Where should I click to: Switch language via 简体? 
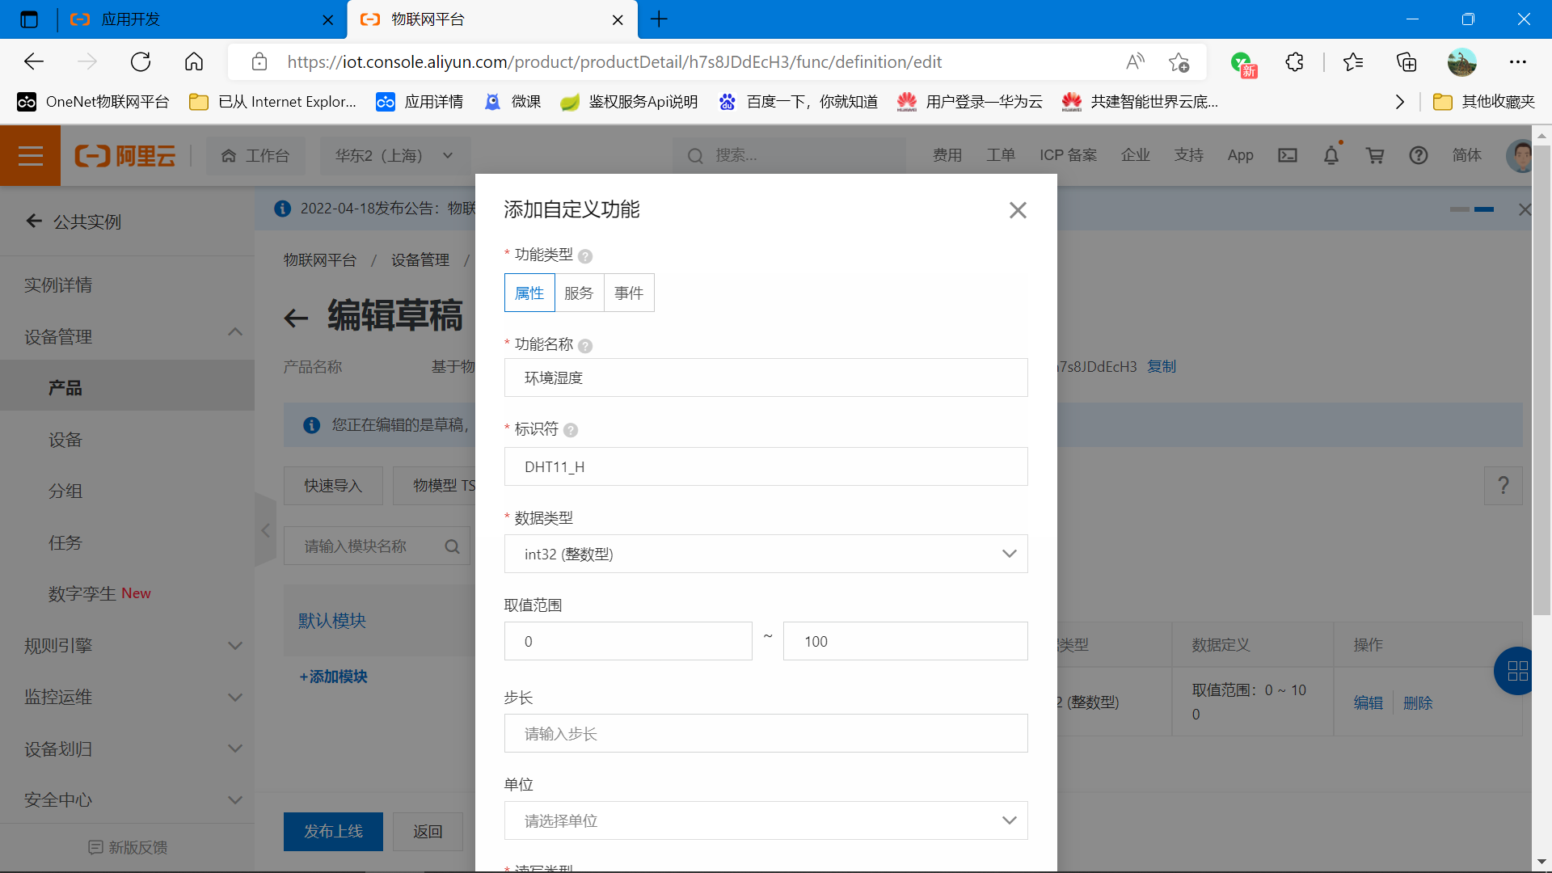click(x=1467, y=155)
